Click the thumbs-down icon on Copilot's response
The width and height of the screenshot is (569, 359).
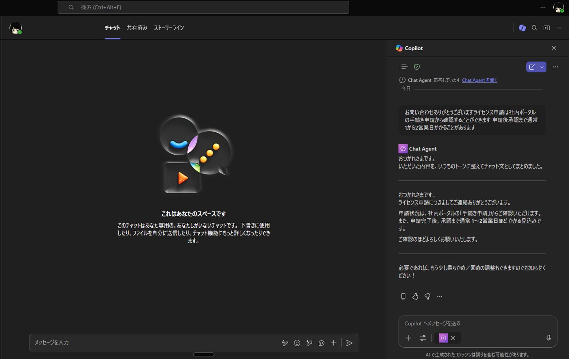tap(427, 296)
